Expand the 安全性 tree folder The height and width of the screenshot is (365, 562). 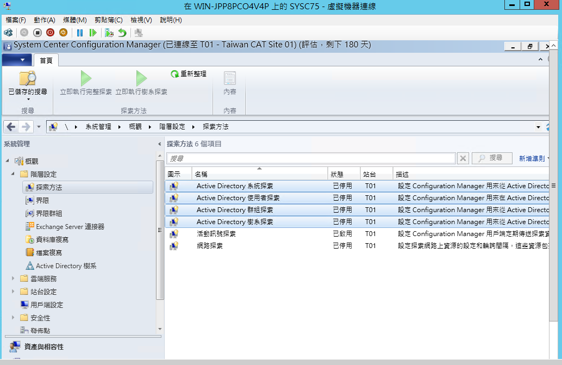(x=13, y=317)
